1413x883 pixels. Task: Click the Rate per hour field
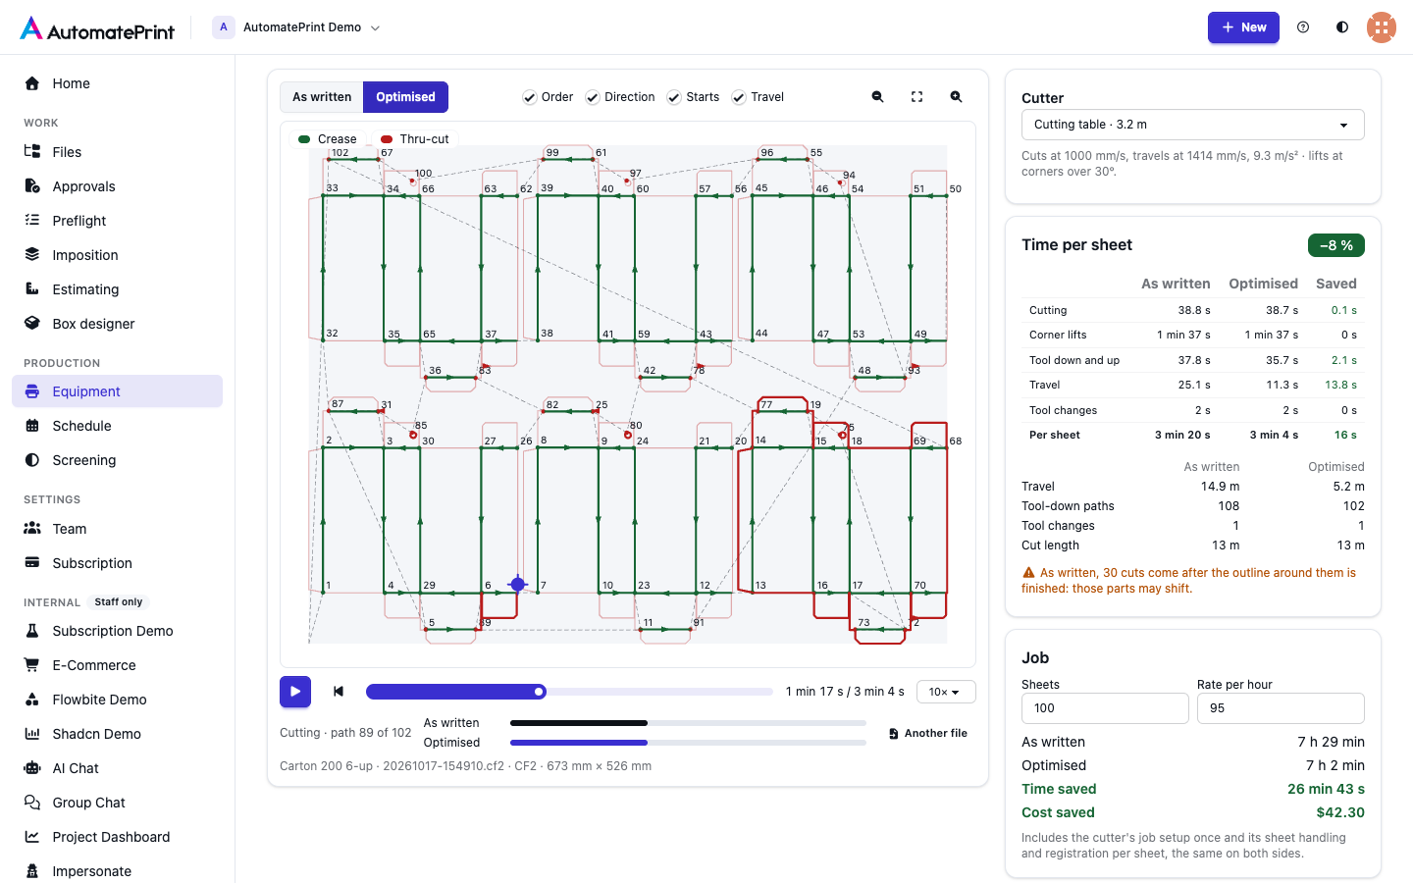pyautogui.click(x=1281, y=708)
